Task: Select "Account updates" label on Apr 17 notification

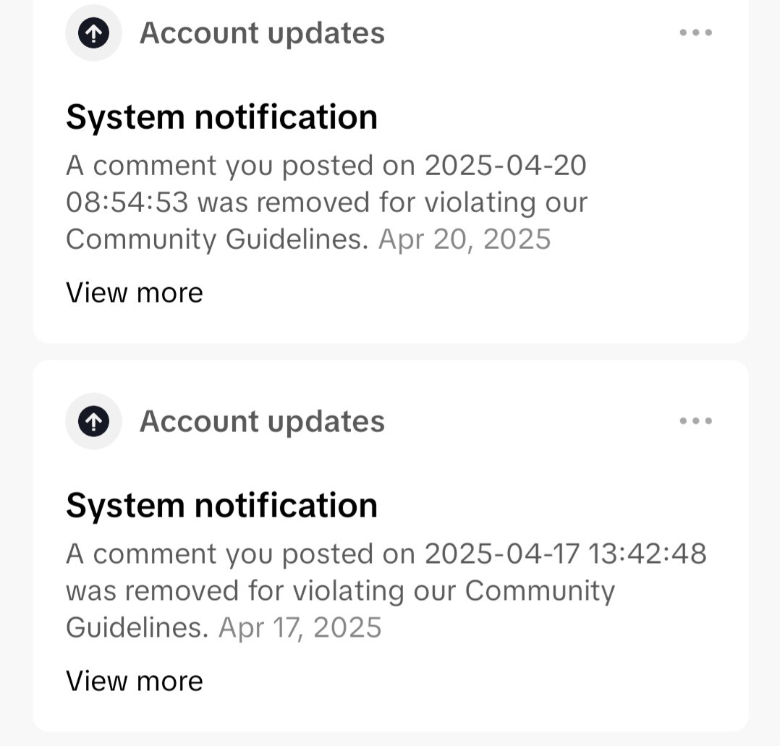Action: click(262, 422)
